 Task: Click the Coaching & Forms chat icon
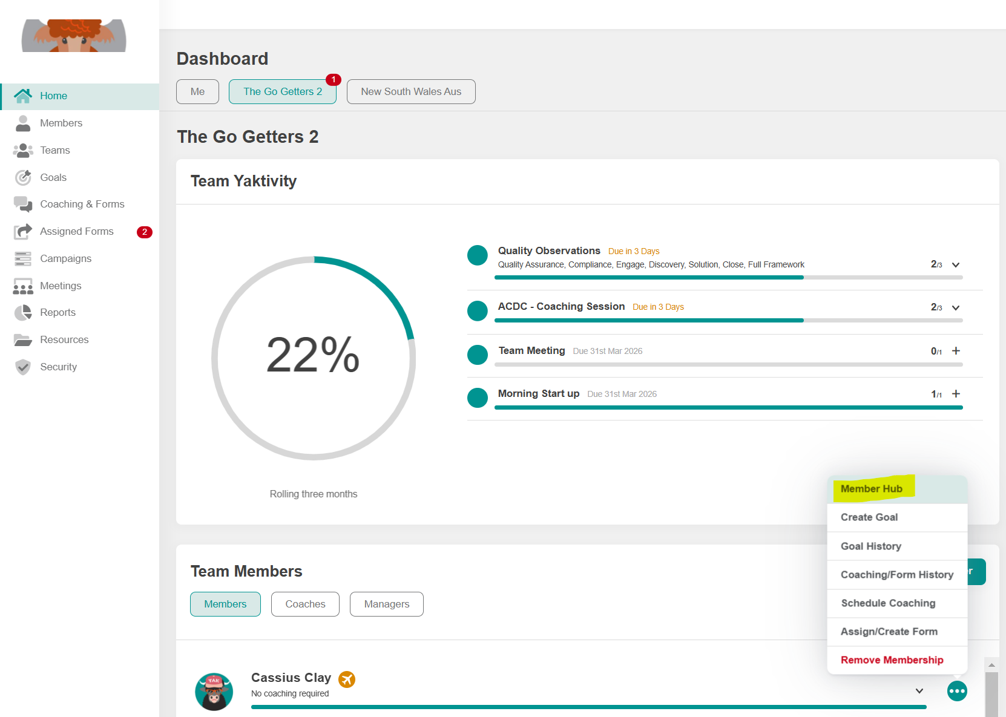(23, 205)
